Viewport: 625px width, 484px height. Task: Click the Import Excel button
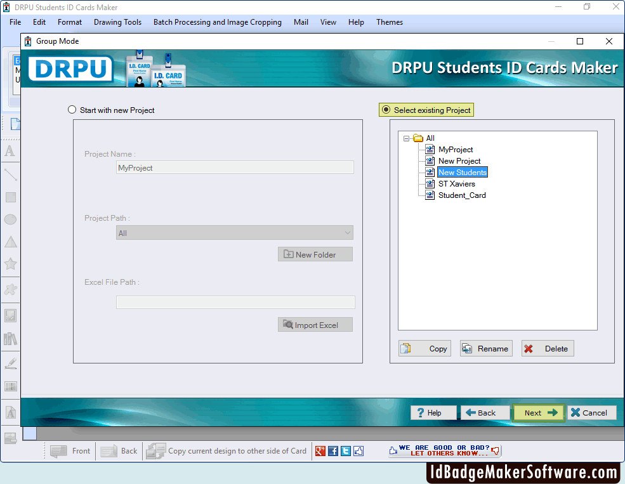[315, 325]
